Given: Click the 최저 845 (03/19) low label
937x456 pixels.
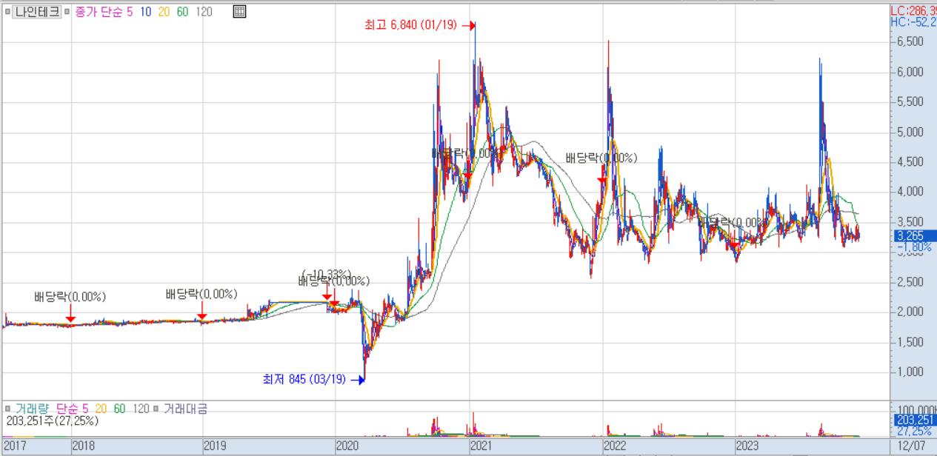Looking at the screenshot, I should click(304, 379).
